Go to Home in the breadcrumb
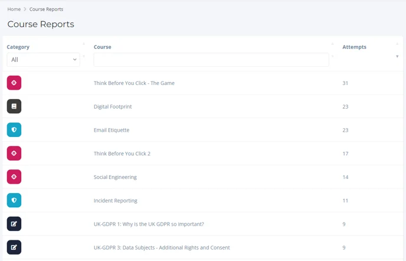Viewport: 406px width, 261px height. [x=14, y=9]
